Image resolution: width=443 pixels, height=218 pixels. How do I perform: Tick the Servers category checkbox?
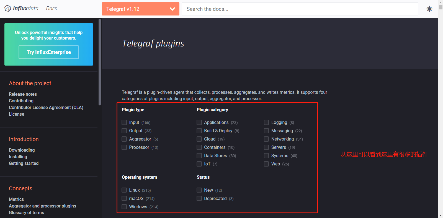pyautogui.click(x=266, y=147)
